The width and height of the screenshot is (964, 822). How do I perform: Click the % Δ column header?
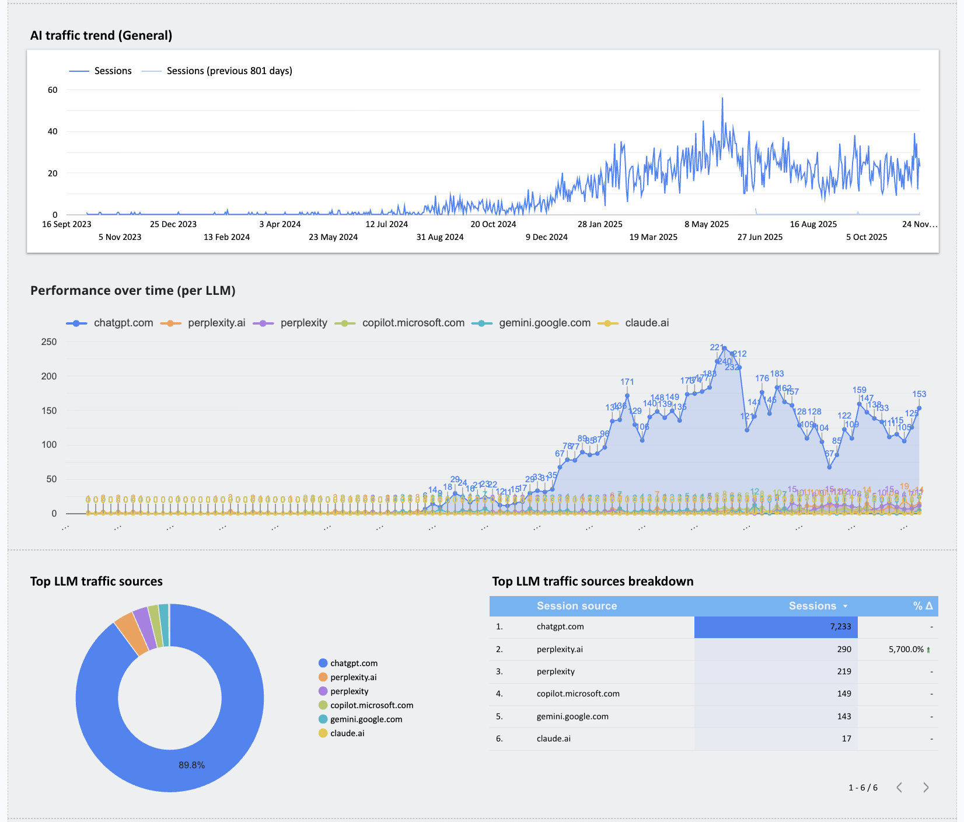point(923,606)
